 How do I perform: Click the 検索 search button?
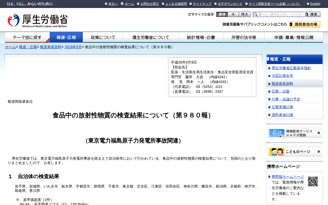click(313, 14)
